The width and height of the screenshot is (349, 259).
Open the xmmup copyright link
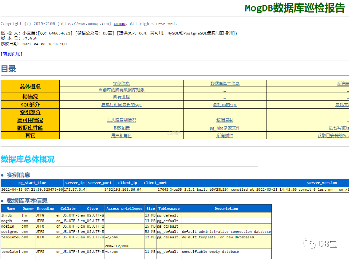(119, 23)
